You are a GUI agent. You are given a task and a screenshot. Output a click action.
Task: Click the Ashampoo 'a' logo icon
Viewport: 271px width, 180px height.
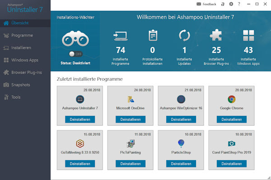223,4
